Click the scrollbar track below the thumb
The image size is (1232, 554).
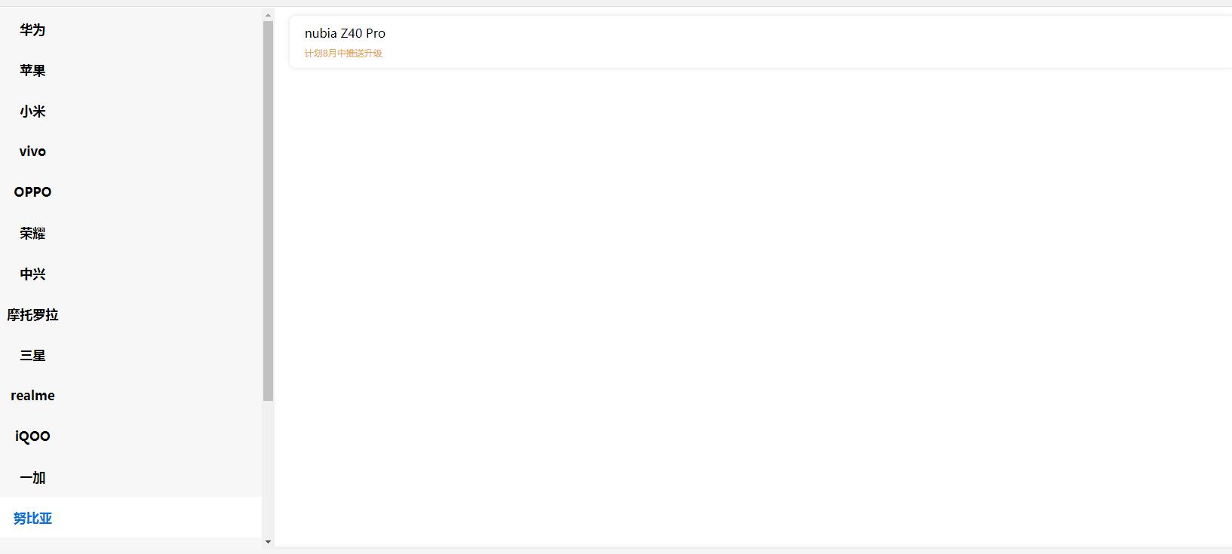point(268,467)
